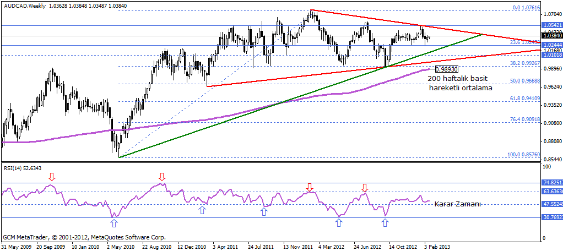
Task: Select the date label 24 Jul 2011
Action: click(x=262, y=247)
